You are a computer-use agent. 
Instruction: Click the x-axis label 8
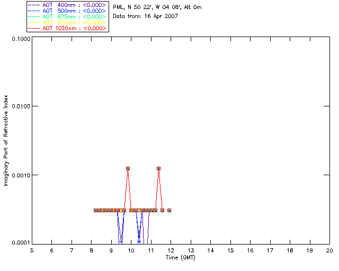tap(92, 250)
